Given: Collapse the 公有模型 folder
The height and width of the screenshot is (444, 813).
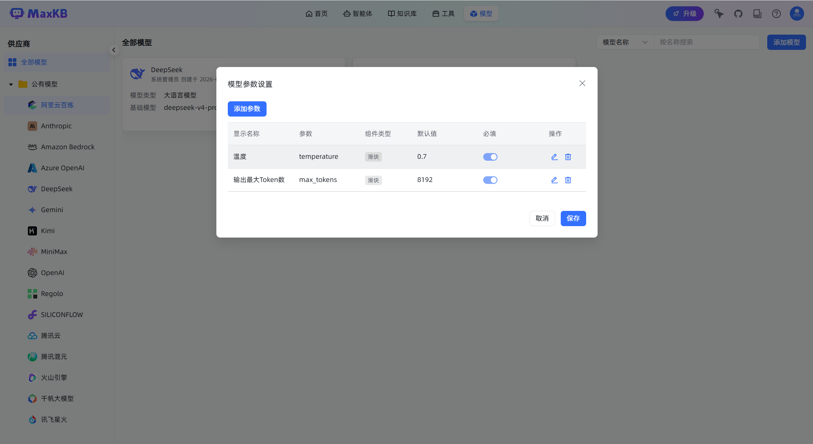Looking at the screenshot, I should [x=11, y=84].
